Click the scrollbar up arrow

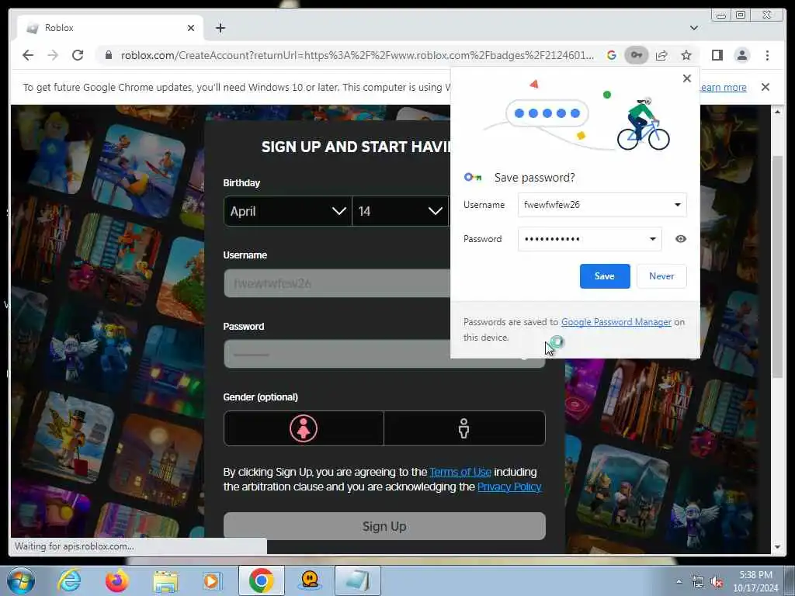777,112
